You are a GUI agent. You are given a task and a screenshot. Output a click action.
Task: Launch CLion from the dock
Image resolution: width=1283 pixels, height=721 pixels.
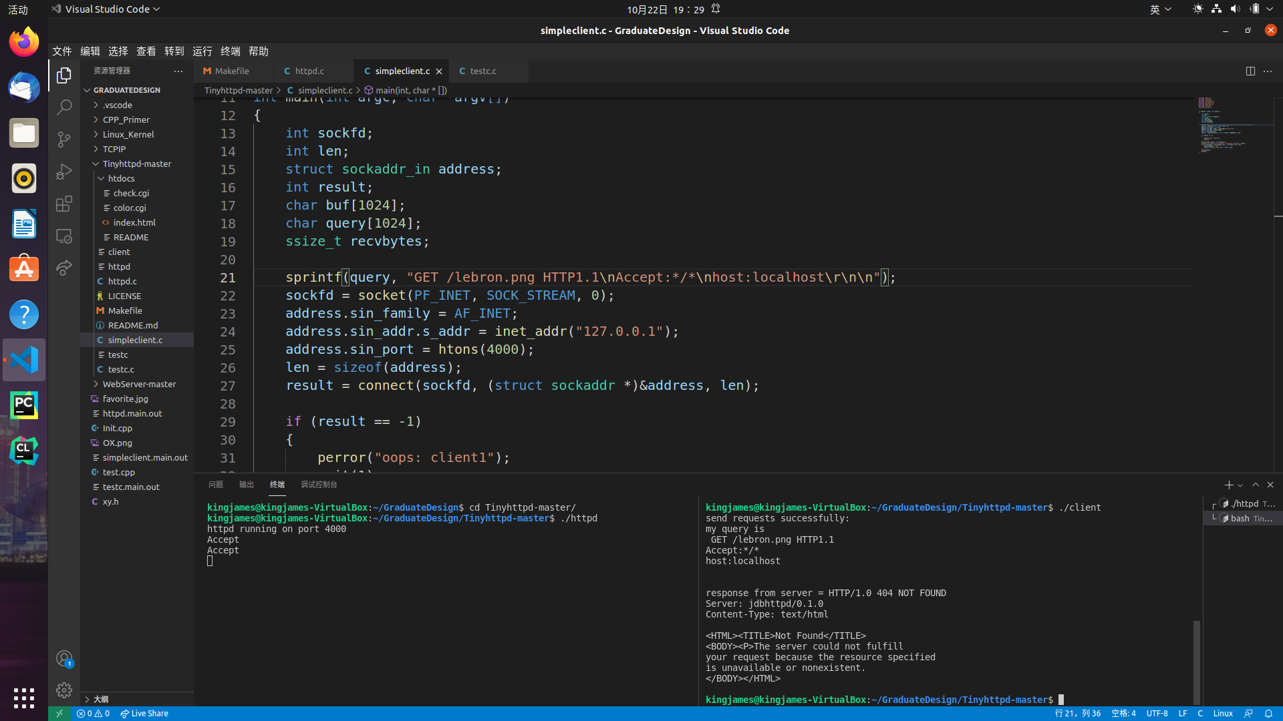pyautogui.click(x=23, y=450)
